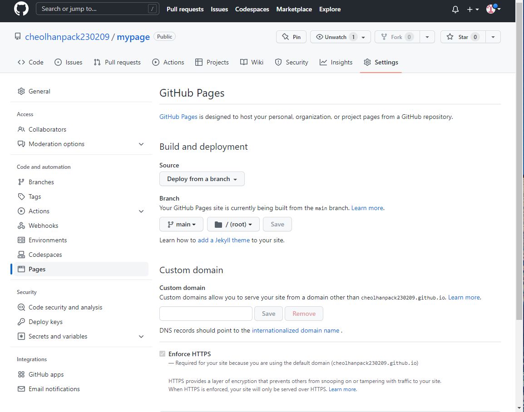
Task: Open the Deploy from a branch dropdown
Action: (202, 179)
